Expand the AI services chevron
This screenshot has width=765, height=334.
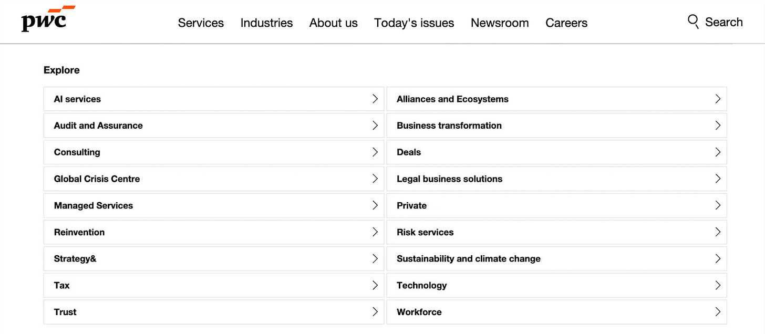tap(375, 99)
